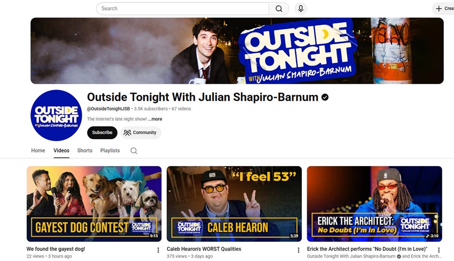
Task: Open title 'Caleb Hearon's WORST Qualities'
Action: click(x=204, y=249)
